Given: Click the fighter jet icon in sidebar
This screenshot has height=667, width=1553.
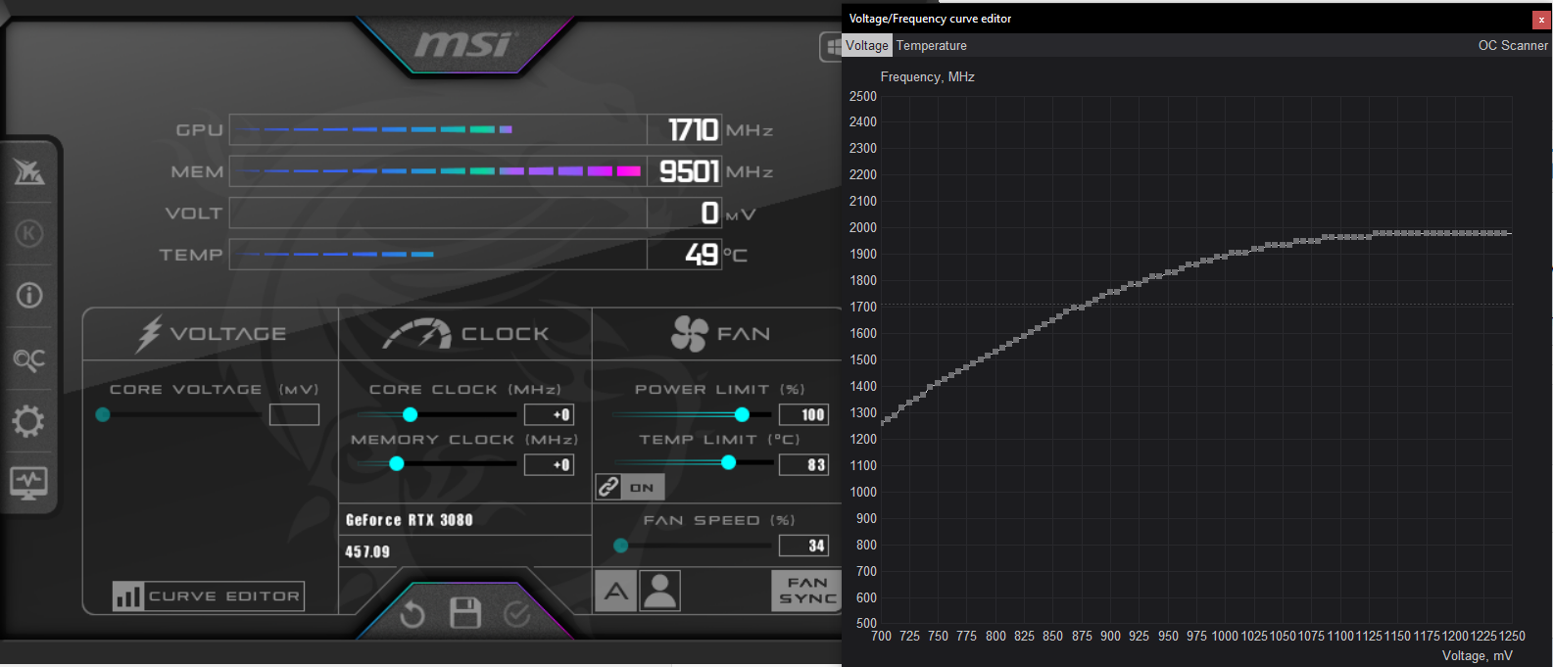Looking at the screenshot, I should (28, 171).
